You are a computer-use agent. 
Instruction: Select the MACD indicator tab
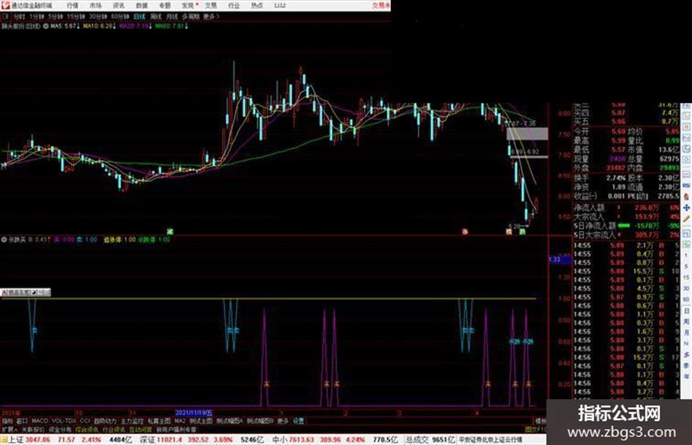click(x=40, y=421)
